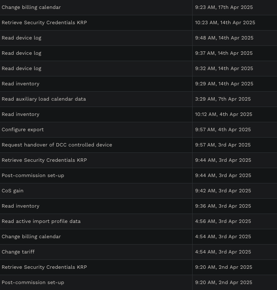Open Retrieve Security Credentials KRP at 10:23 AM
This screenshot has height=290, width=277.
pos(138,23)
